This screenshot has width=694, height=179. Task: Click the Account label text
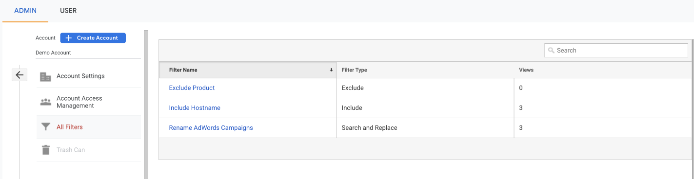(x=45, y=38)
